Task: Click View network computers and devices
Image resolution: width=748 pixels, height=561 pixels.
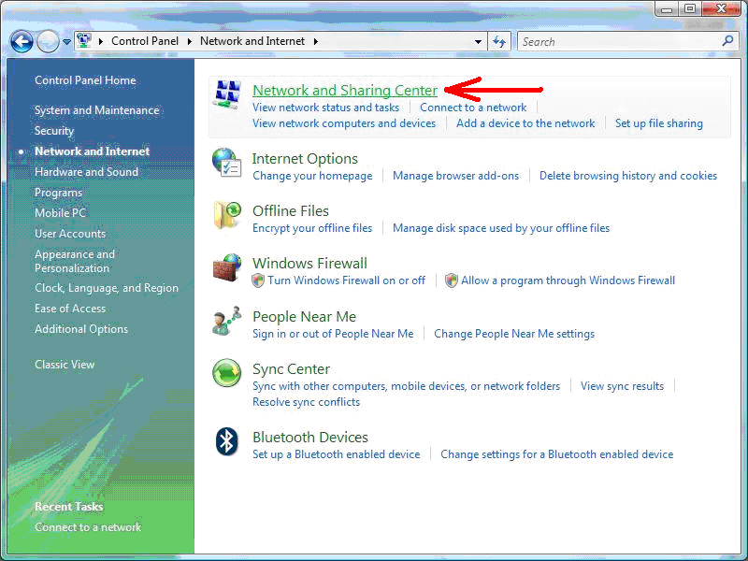Action: click(x=344, y=123)
